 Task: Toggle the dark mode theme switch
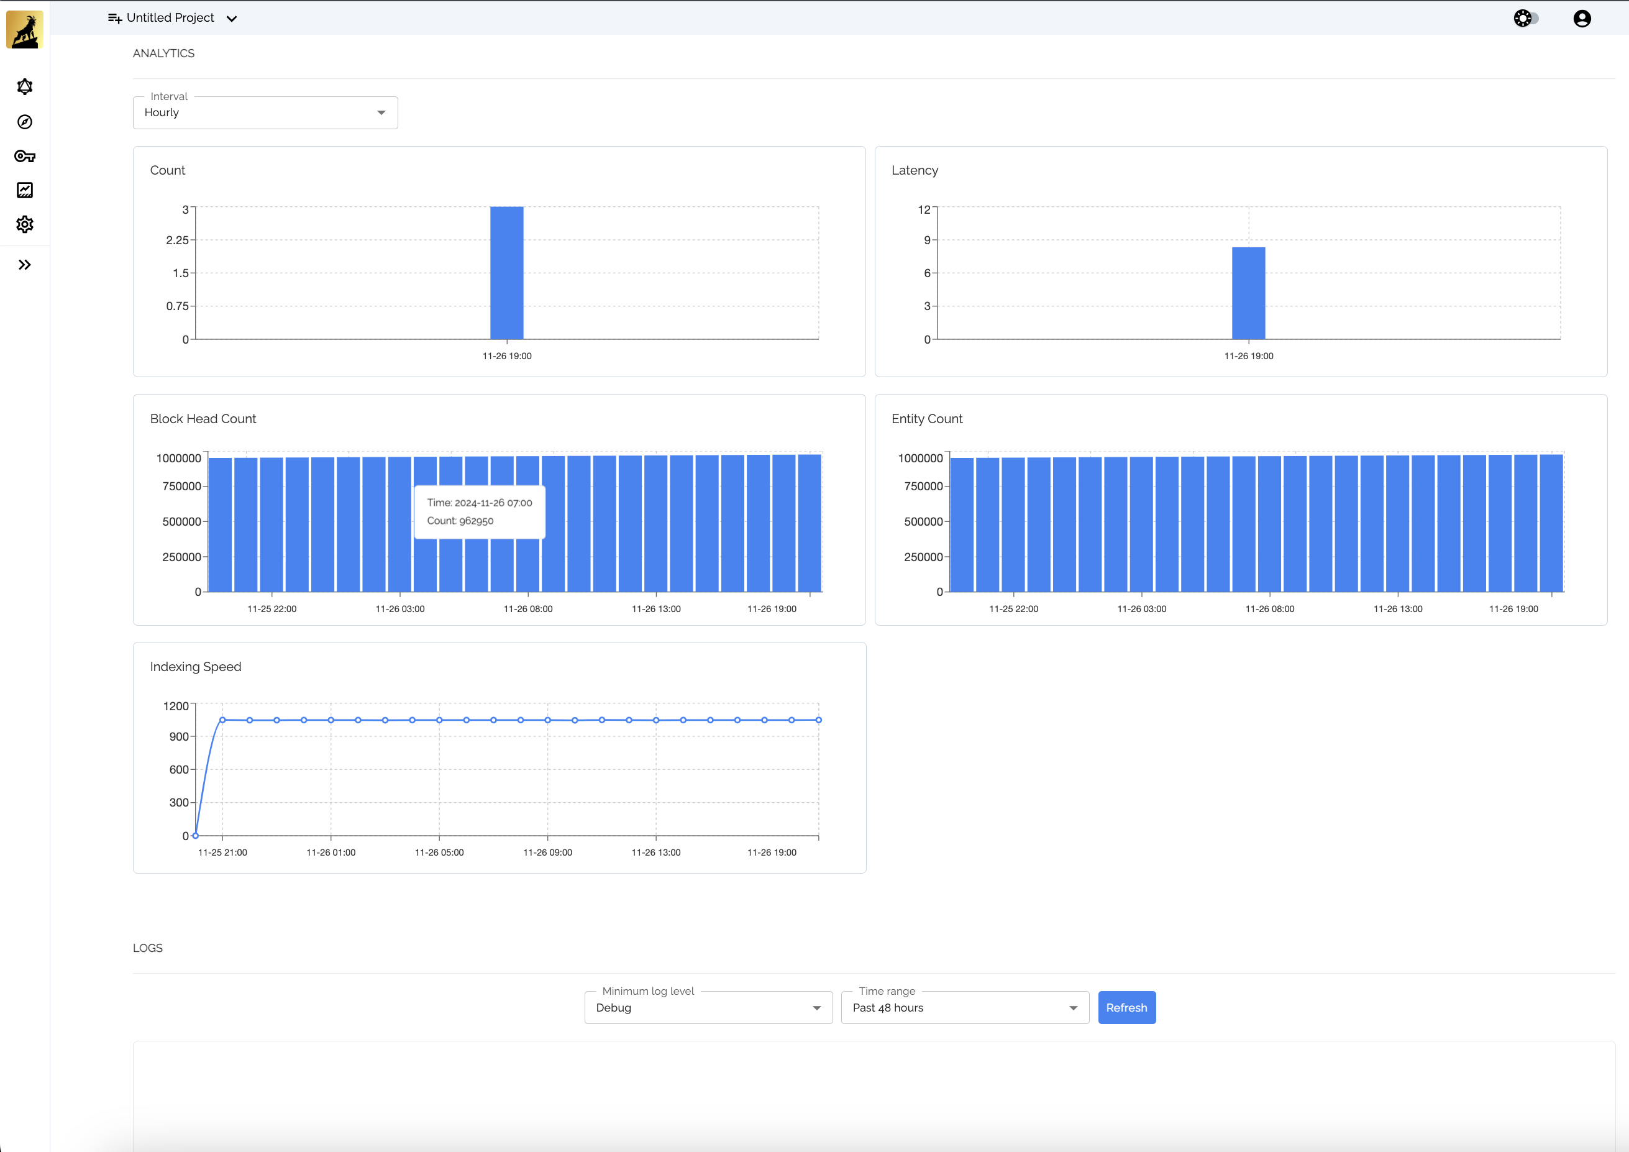[x=1525, y=18]
